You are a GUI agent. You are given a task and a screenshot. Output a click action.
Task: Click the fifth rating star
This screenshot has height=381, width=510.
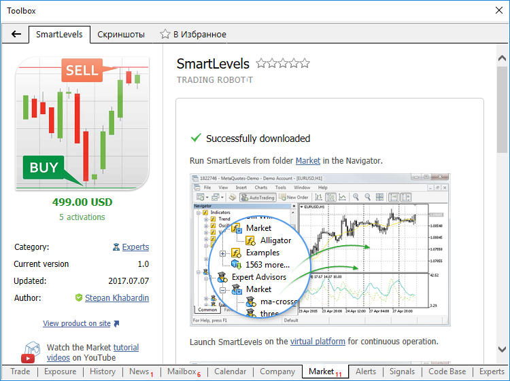click(305, 63)
